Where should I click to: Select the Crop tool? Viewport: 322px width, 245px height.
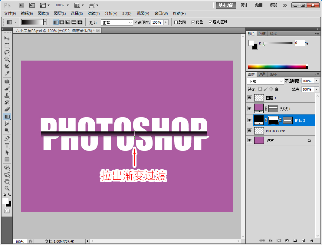click(7, 66)
